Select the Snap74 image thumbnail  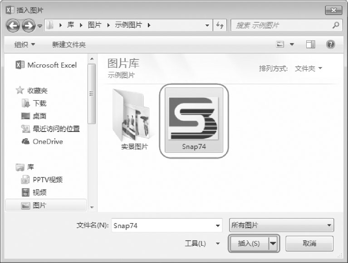pos(194,121)
